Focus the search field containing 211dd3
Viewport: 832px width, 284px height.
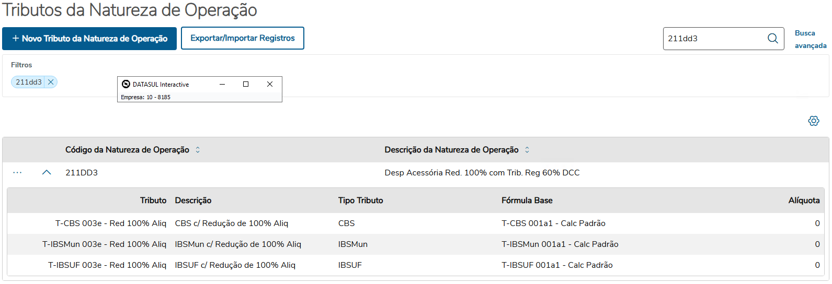[714, 39]
